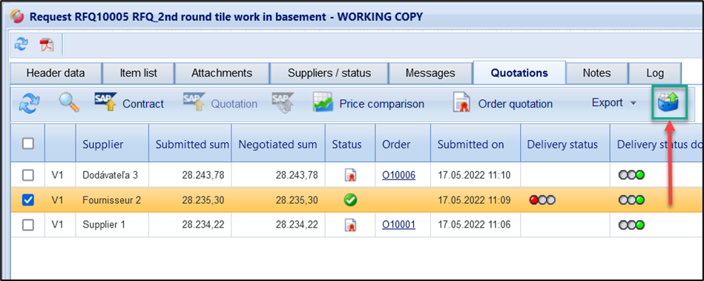The width and height of the screenshot is (704, 281).
Task: Click the SAP Contract button
Action: 129,104
